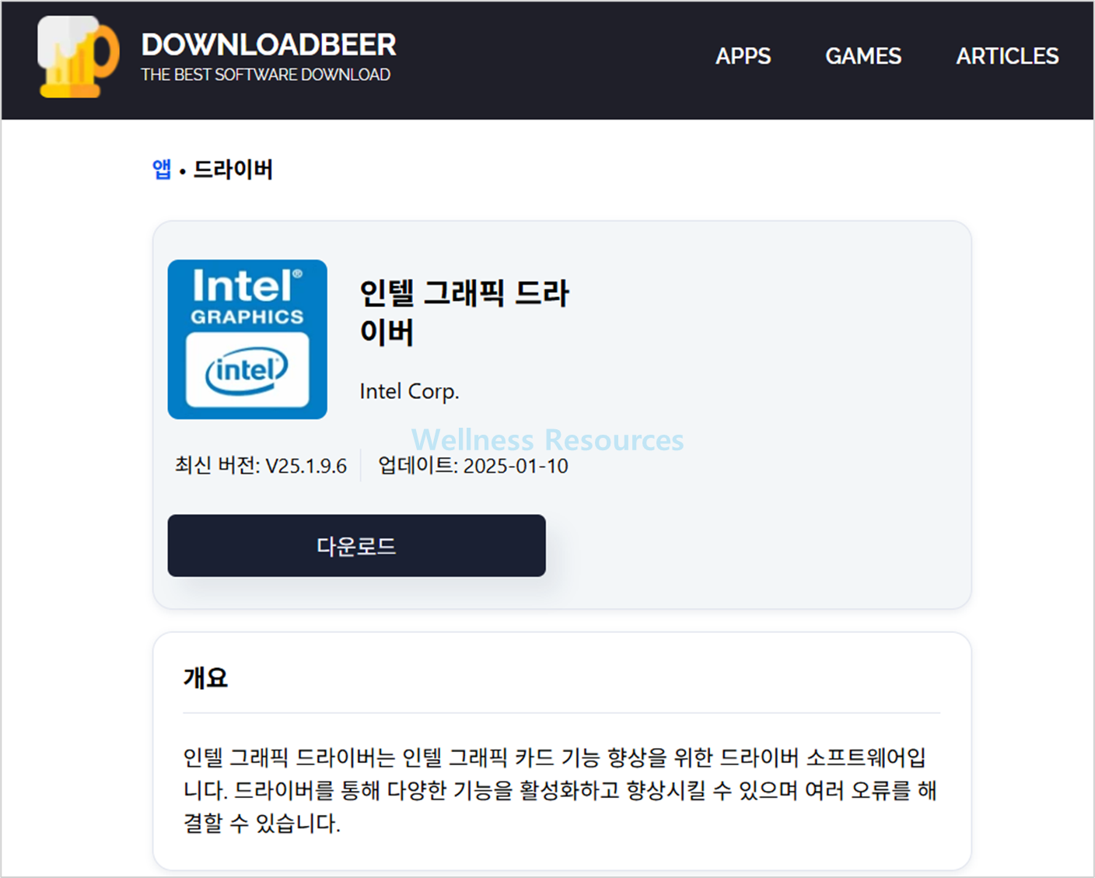Click the overview description paragraph
Image resolution: width=1095 pixels, height=878 pixels.
point(560,789)
